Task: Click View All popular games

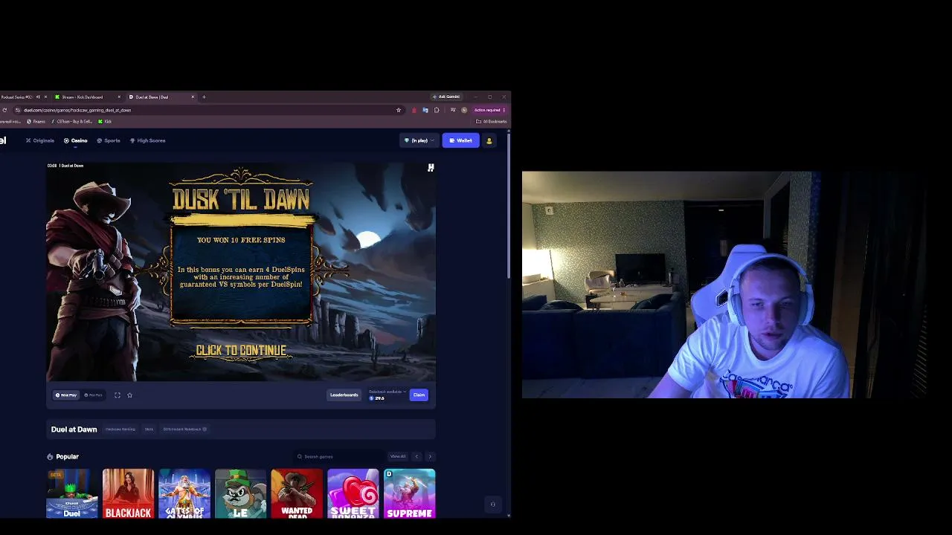Action: [x=398, y=456]
